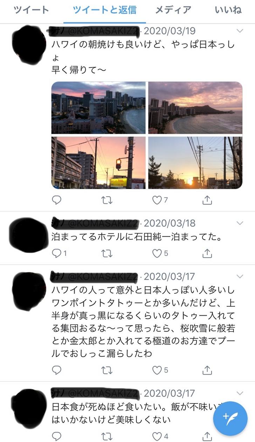Like the 2020/03/18 石田純一 hotel tweet

click(160, 253)
